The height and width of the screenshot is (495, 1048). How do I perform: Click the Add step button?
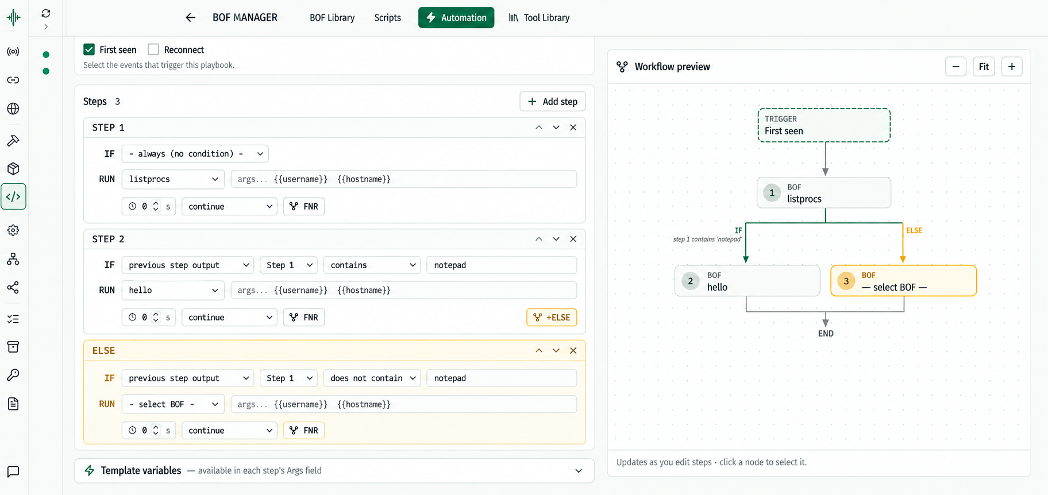coord(553,102)
